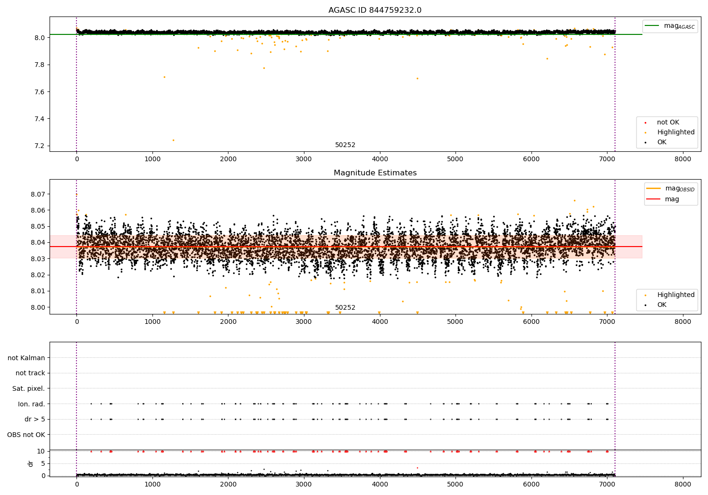The height and width of the screenshot is (495, 708).
Task: Click the lowest orange outlier point near 7.2
Action: click(x=173, y=140)
